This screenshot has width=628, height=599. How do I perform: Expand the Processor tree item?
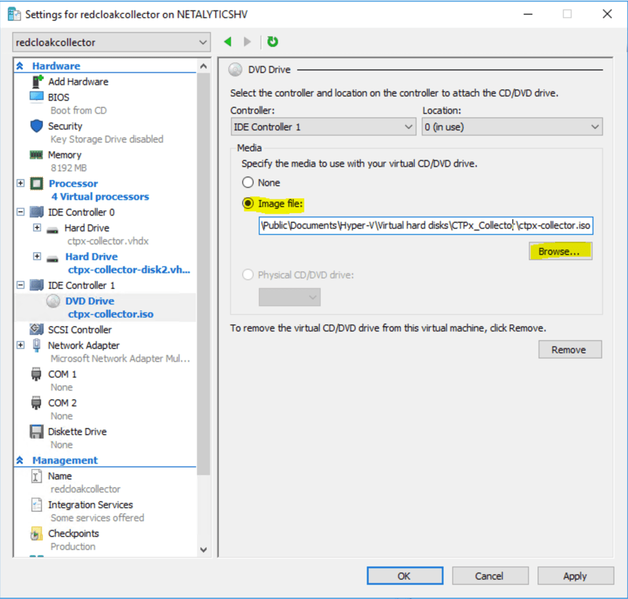click(20, 183)
